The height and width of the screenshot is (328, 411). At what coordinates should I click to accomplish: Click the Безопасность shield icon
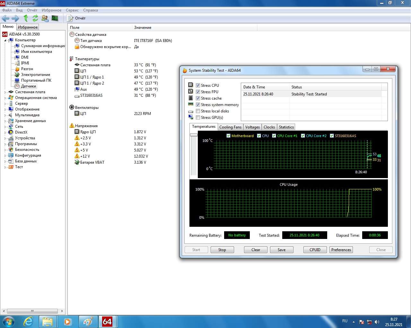(11, 150)
